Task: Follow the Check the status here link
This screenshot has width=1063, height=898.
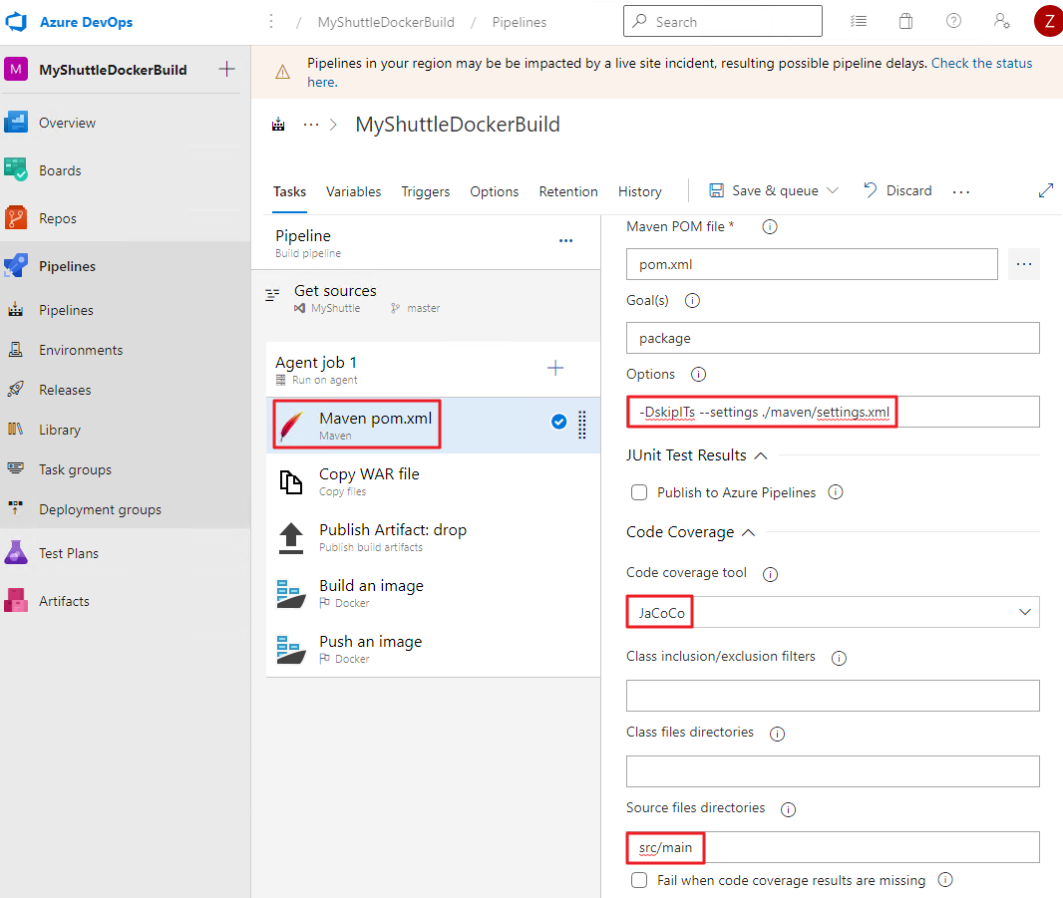Action: coord(981,64)
